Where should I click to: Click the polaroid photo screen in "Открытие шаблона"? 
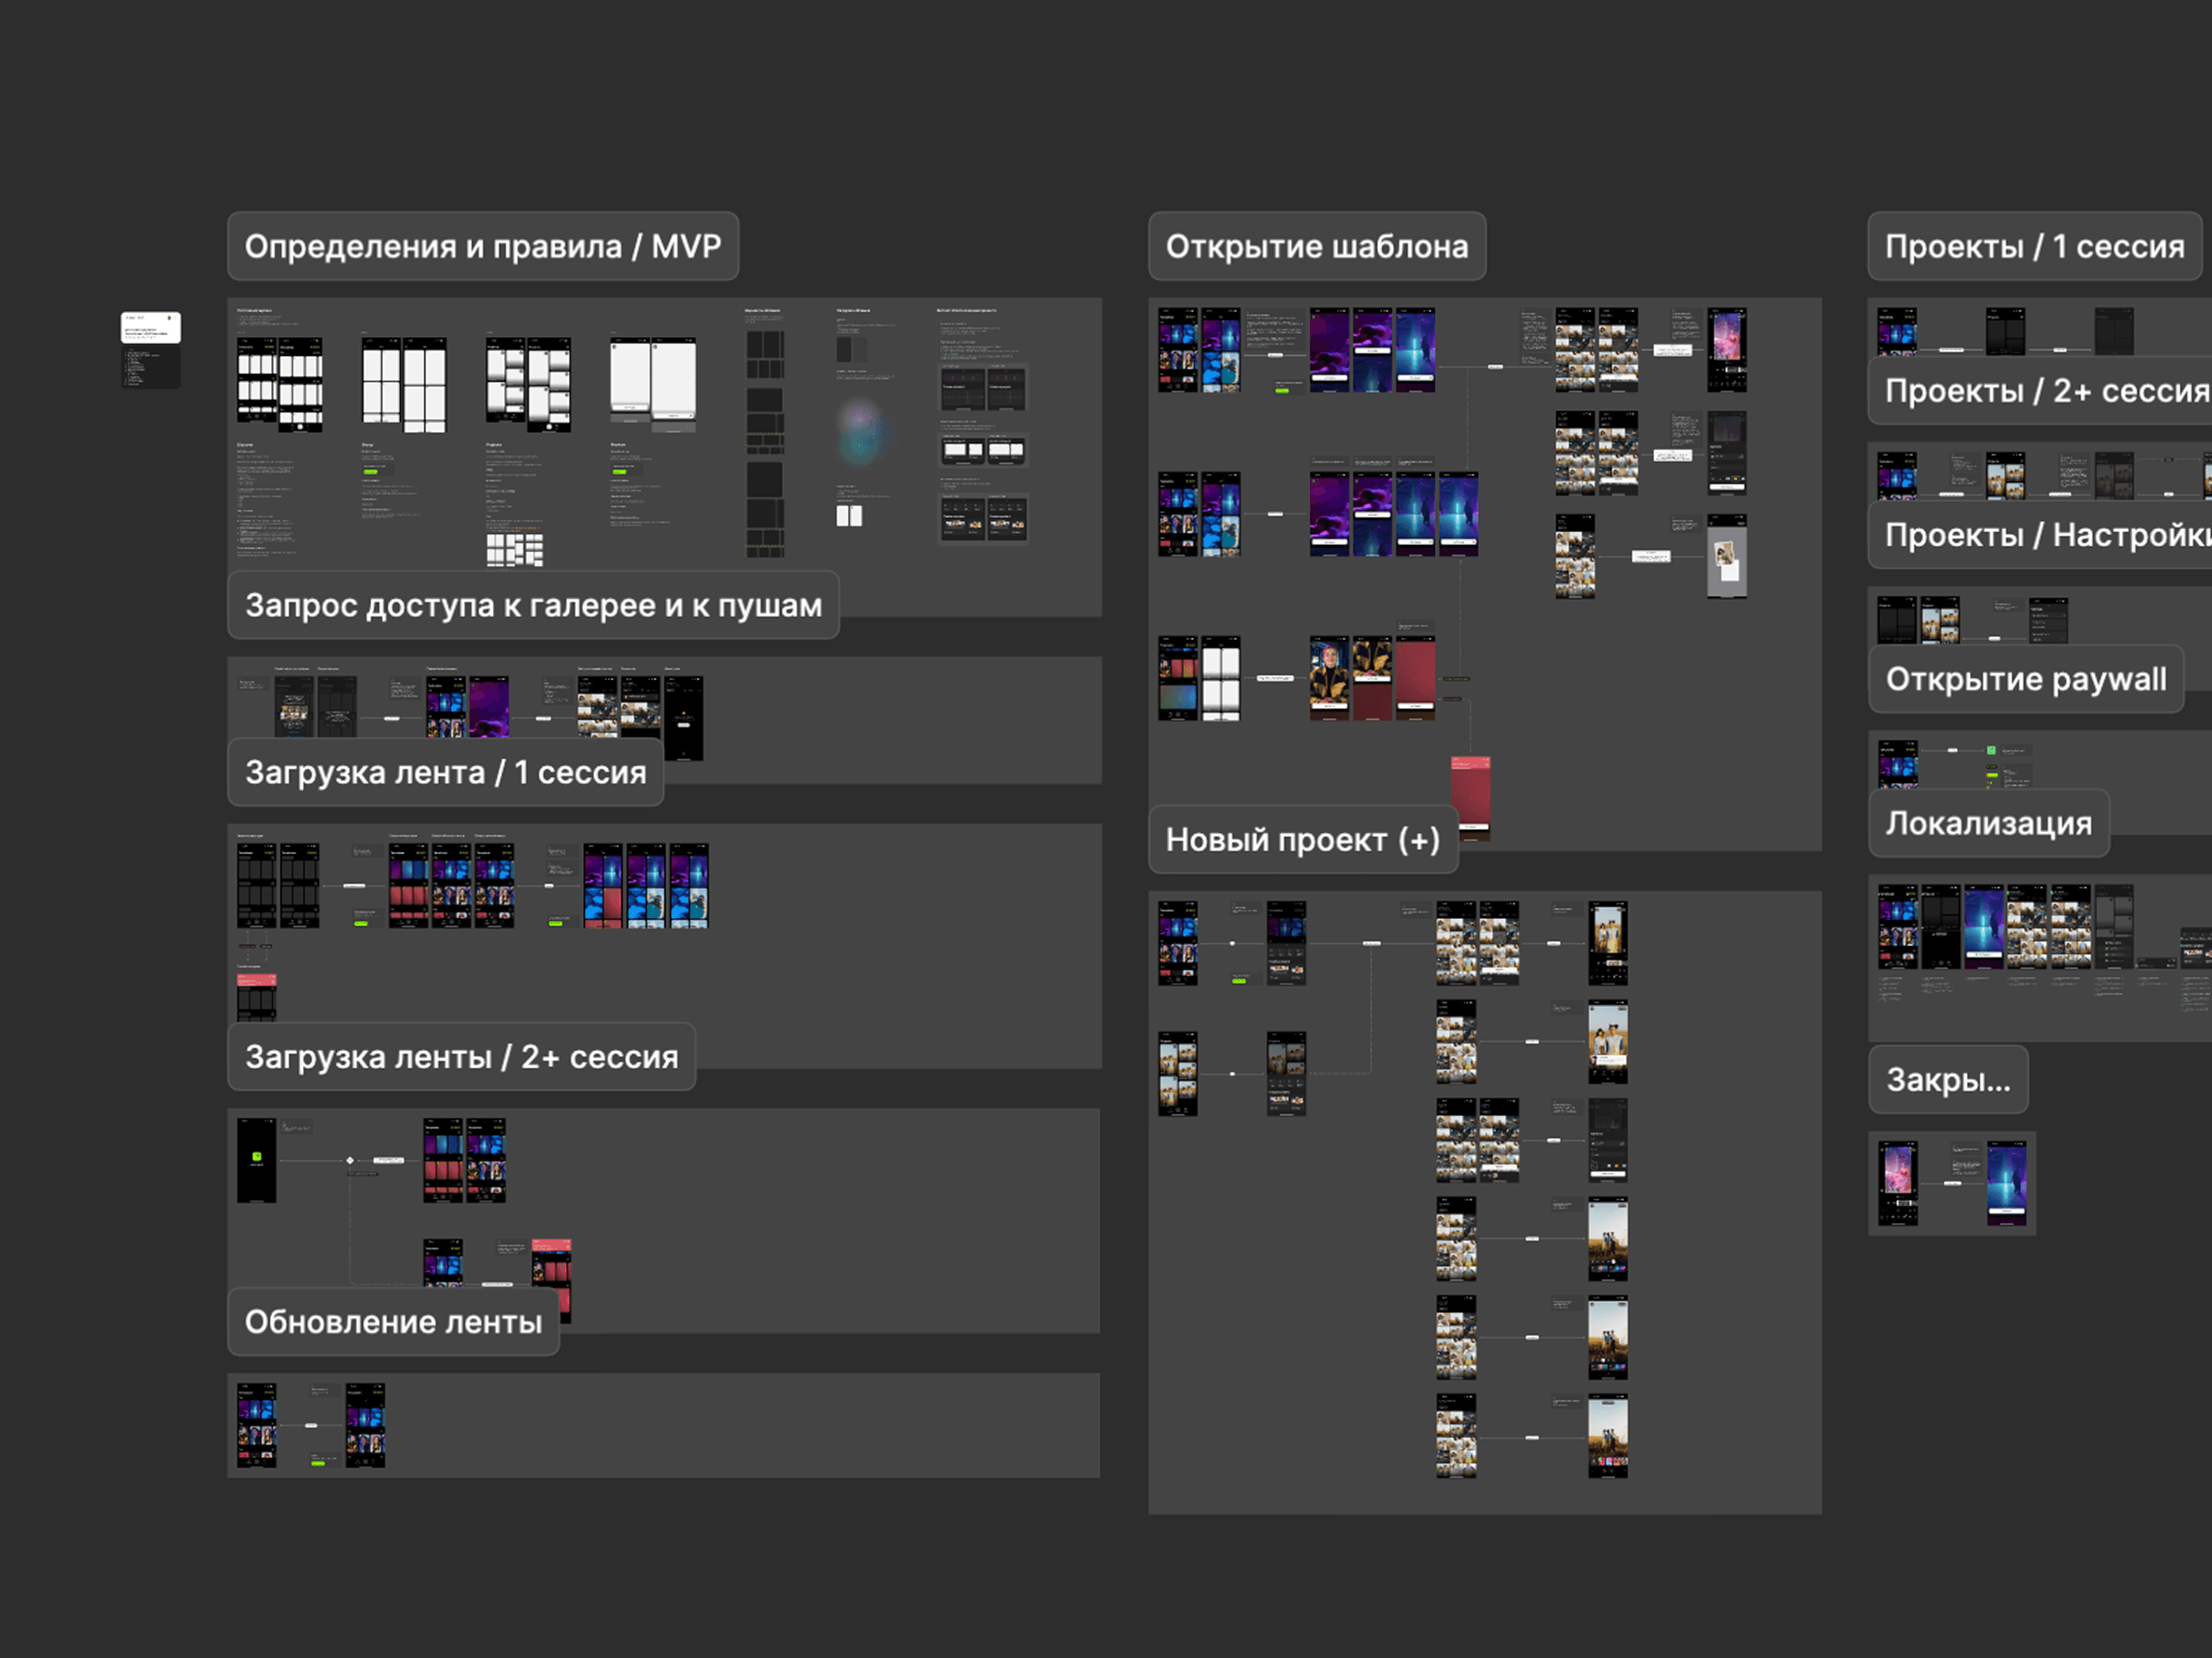[x=1727, y=558]
